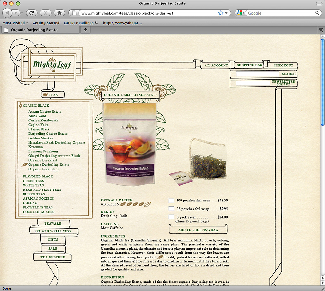325x291 pixels.
Task: Click the toolbar toggle pill in the title bar
Action: [x=319, y=3]
